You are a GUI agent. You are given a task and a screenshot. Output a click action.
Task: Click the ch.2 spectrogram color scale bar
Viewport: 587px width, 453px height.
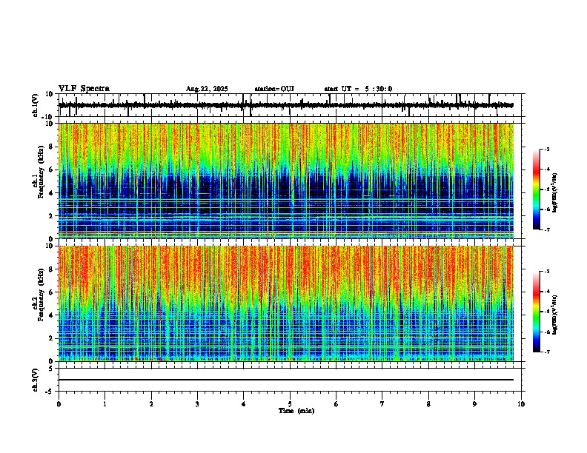(x=537, y=312)
